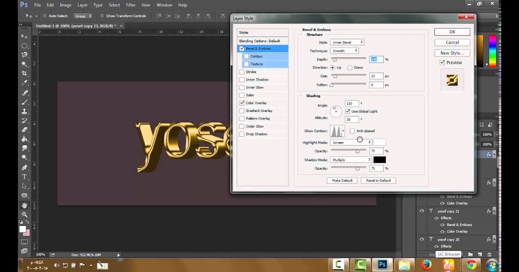Enable Anti-aliased gloss contour
Viewport: 519px width, 272px height.
click(352, 131)
